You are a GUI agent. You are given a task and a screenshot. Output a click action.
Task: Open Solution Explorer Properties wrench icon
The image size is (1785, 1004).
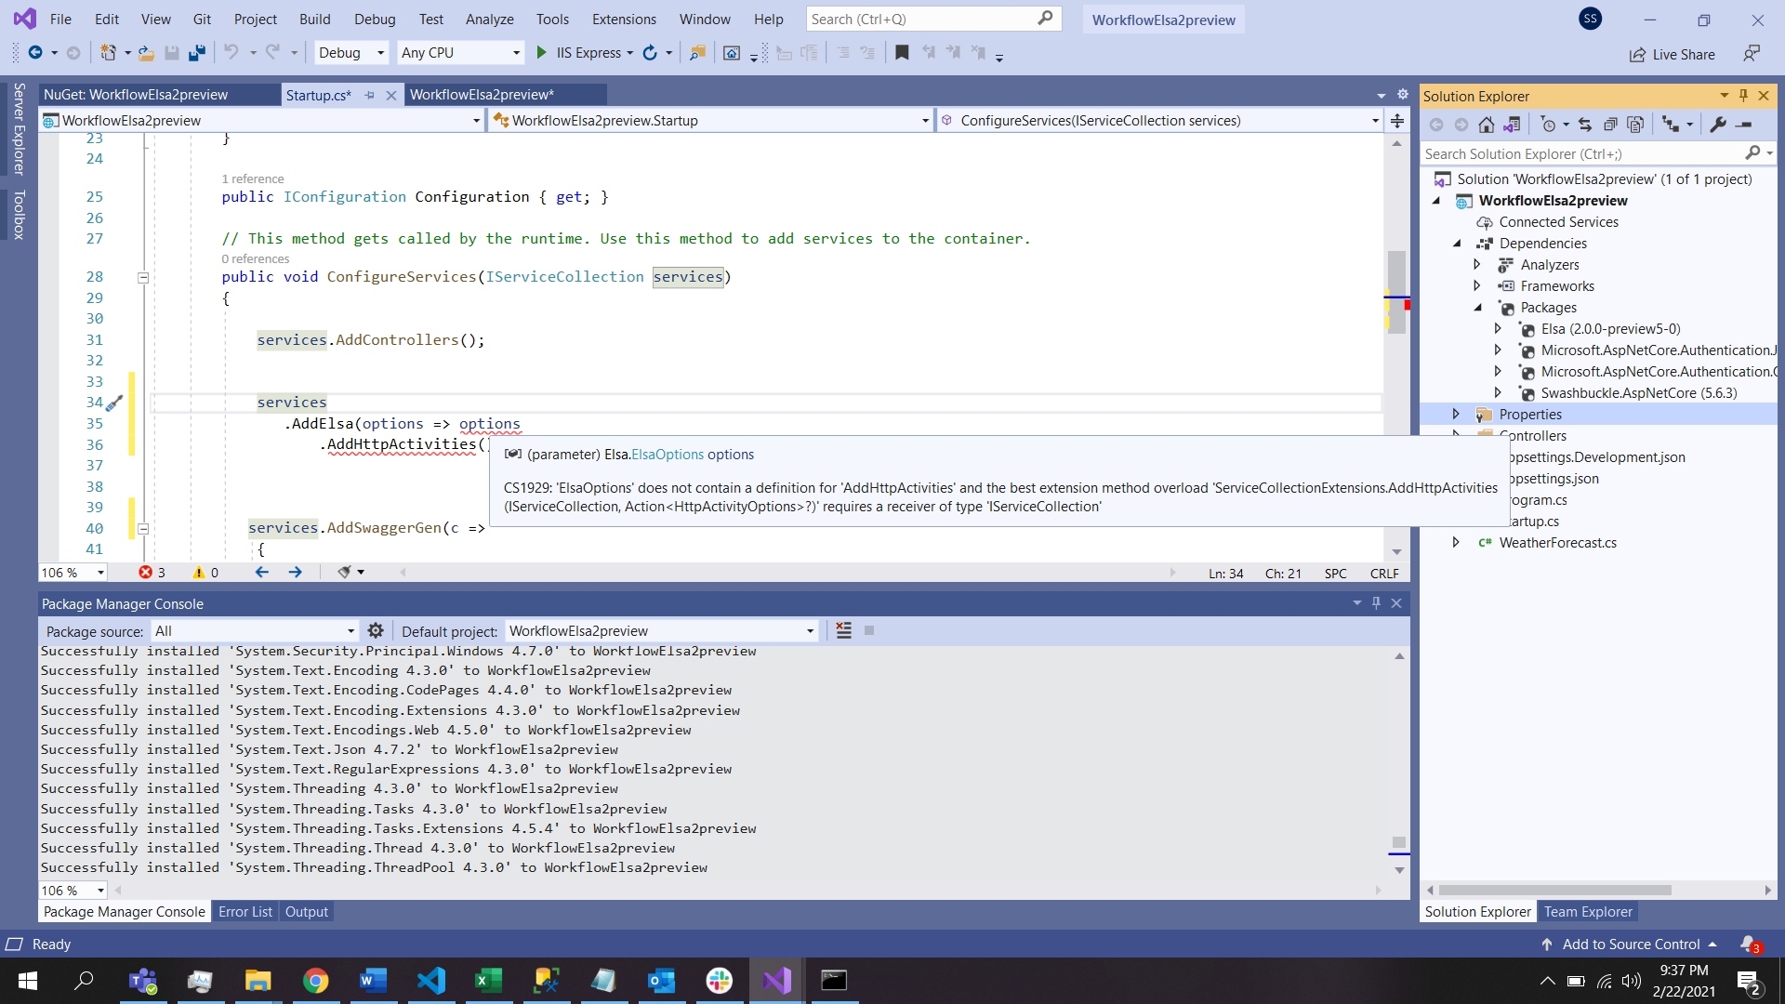[x=1716, y=124]
